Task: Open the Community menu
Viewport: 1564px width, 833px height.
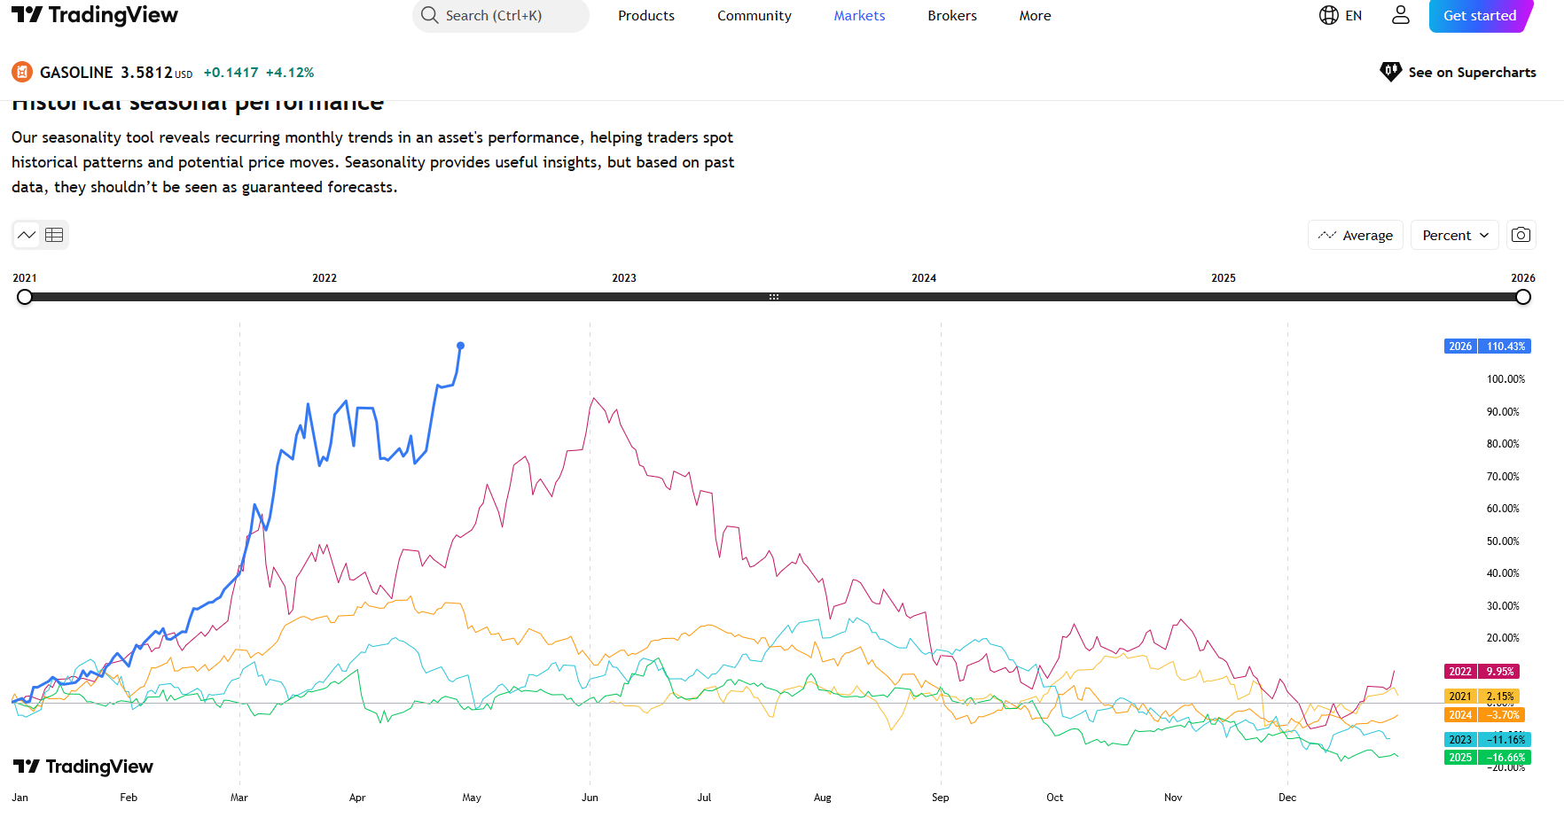Action: [x=755, y=15]
